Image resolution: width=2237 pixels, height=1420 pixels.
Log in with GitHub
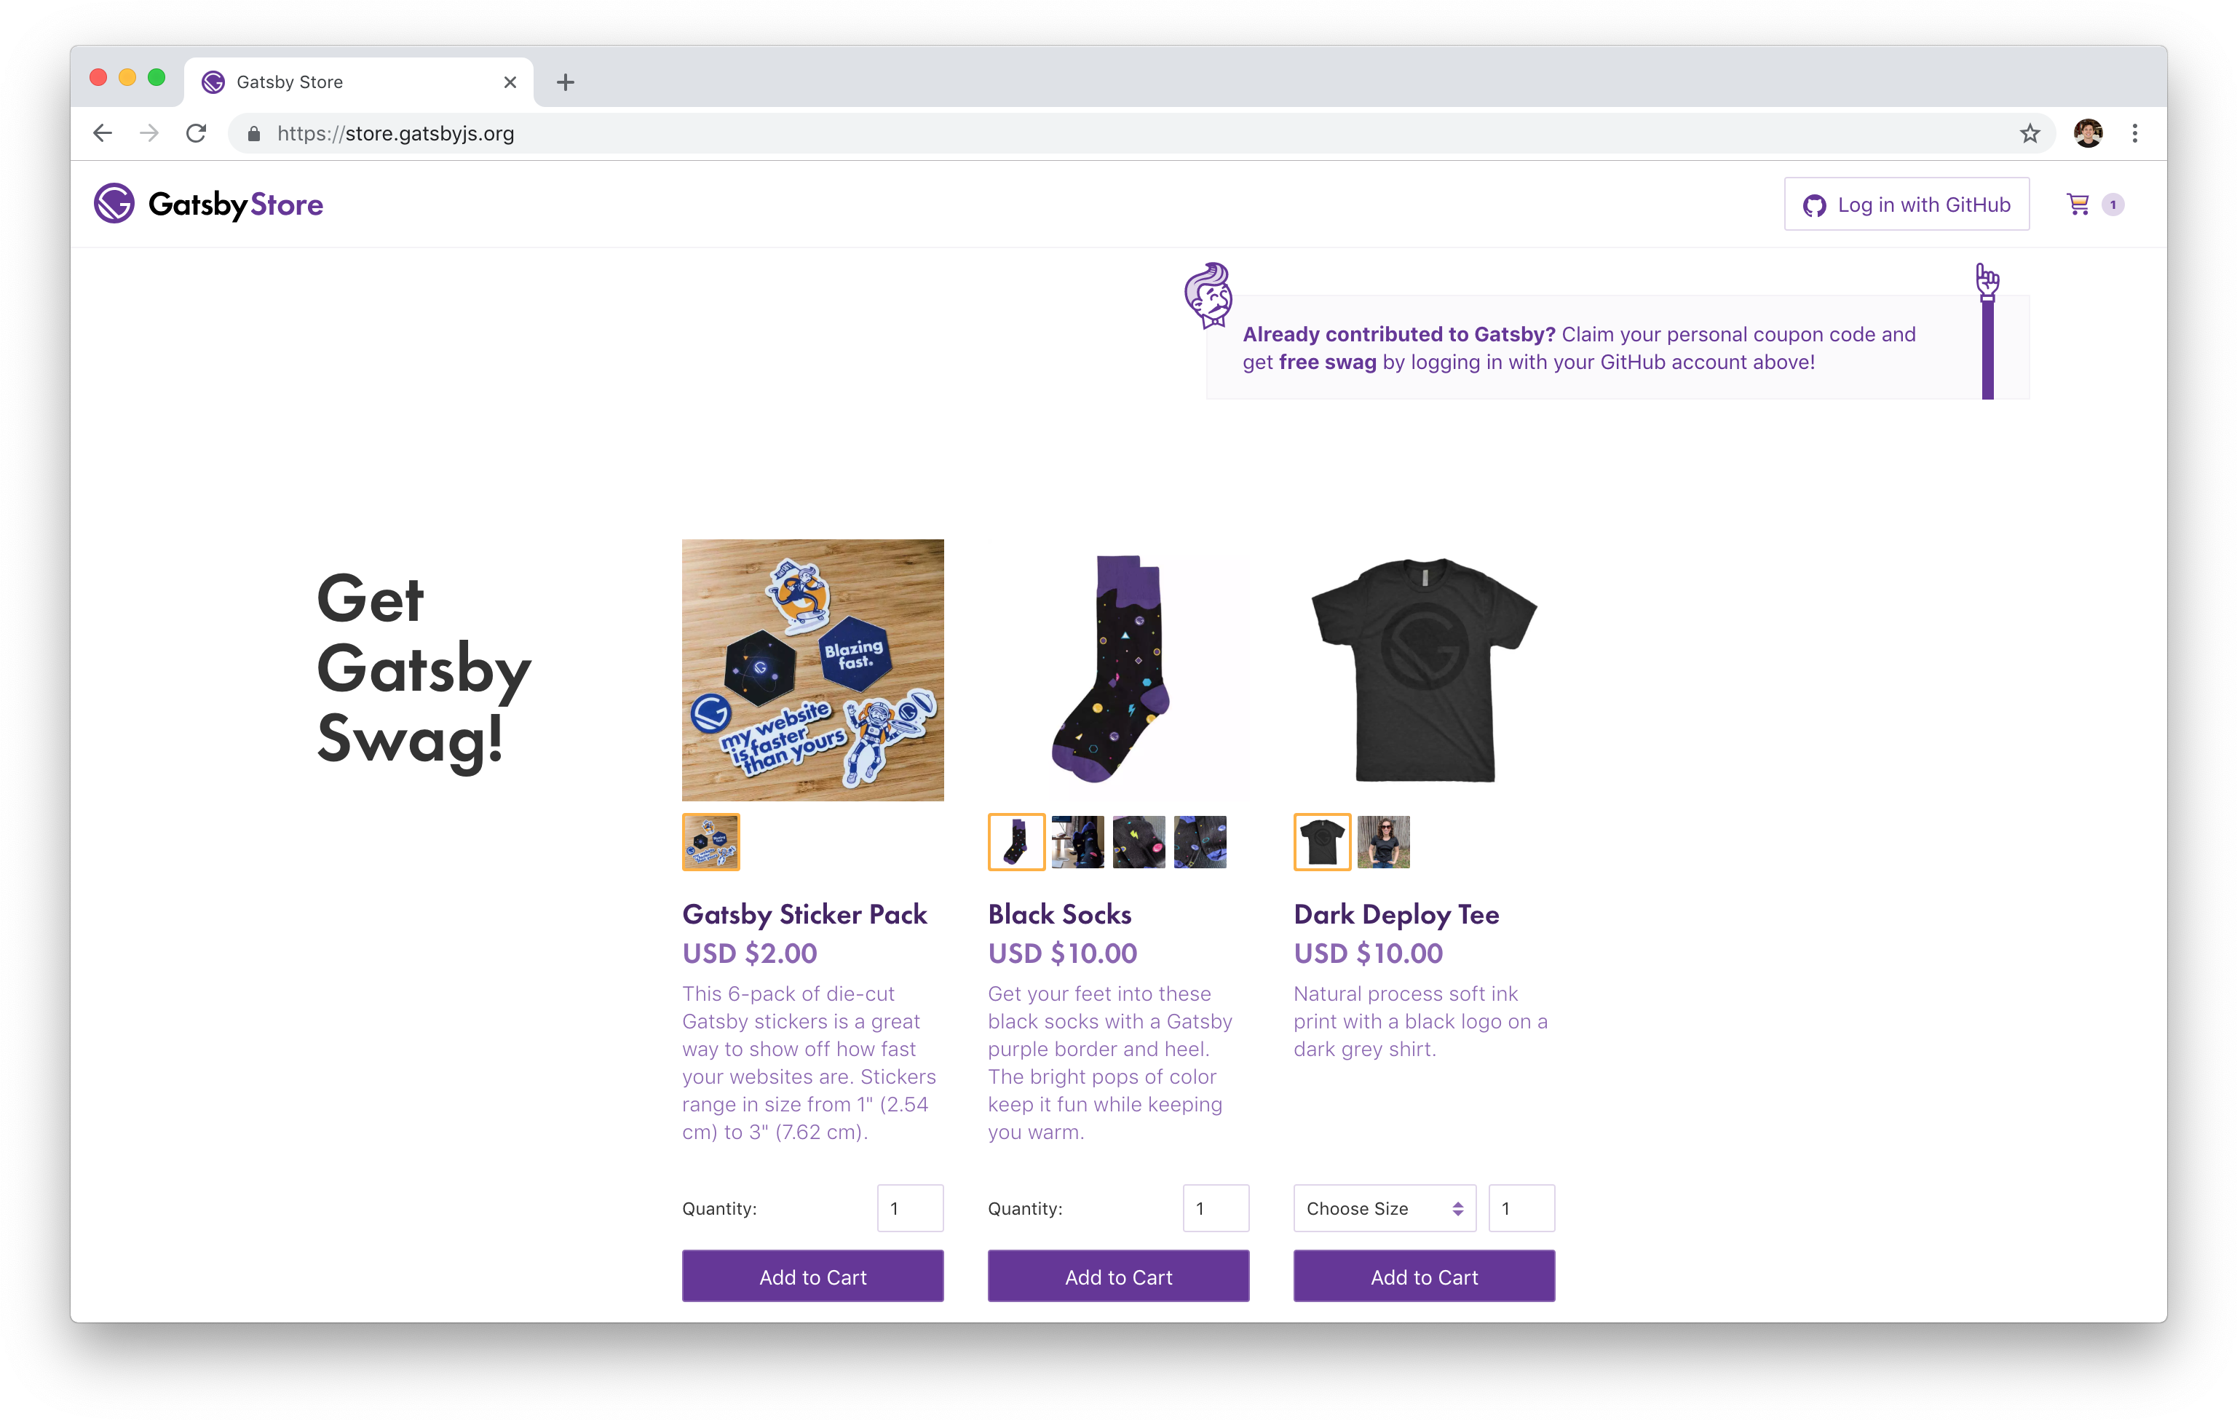point(1907,205)
